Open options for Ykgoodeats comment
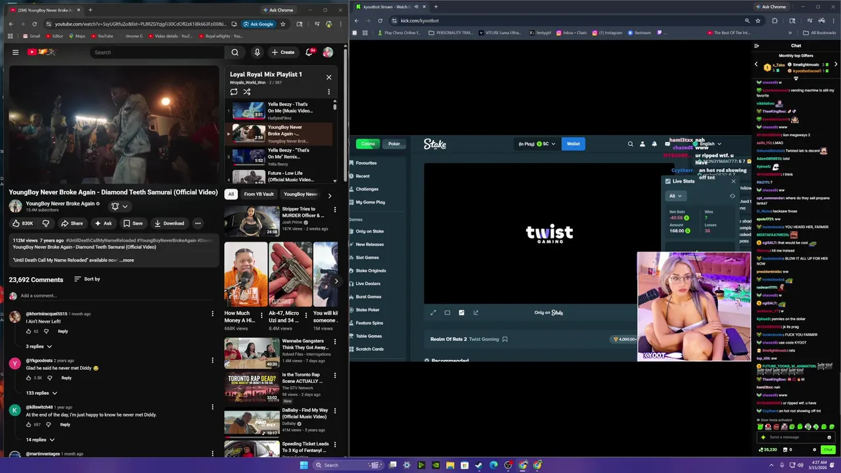The image size is (841, 473). pos(212,361)
